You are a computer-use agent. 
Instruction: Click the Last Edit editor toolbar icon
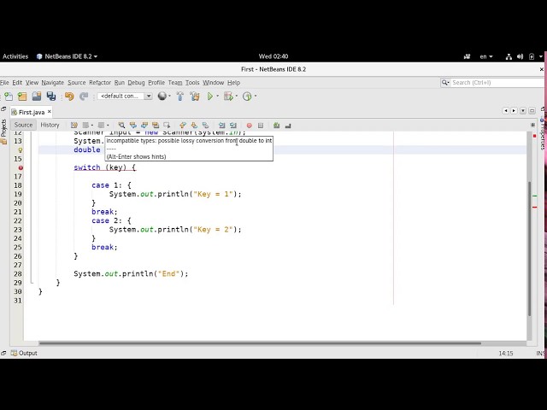point(74,126)
